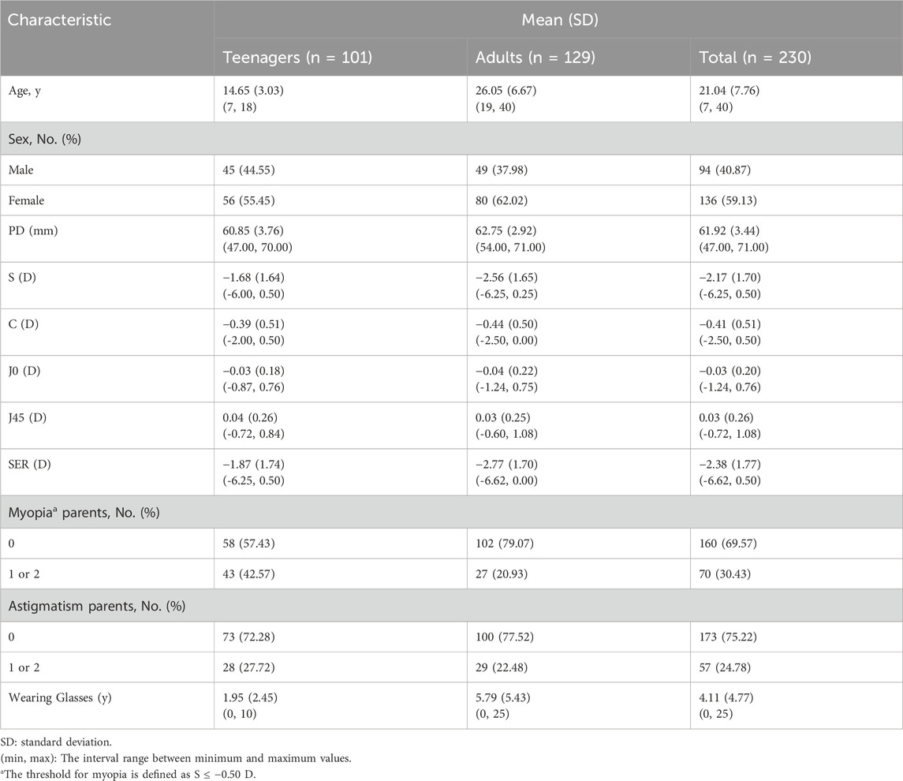Select the Adults (n = 129) column header
The width and height of the screenshot is (903, 781).
(x=524, y=56)
